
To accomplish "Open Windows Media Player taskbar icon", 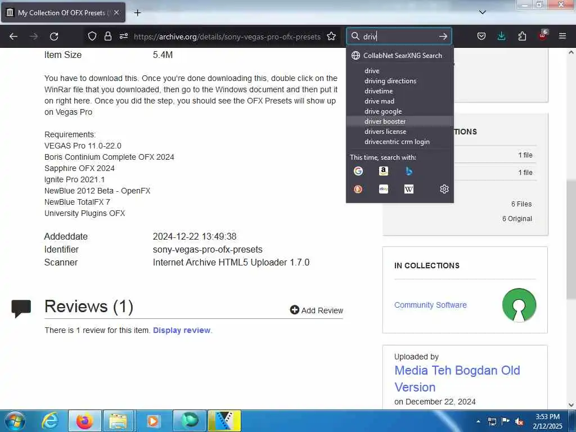I will [x=153, y=421].
